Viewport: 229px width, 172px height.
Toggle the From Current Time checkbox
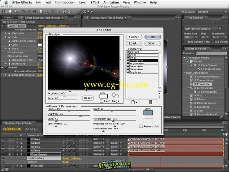(185, 42)
